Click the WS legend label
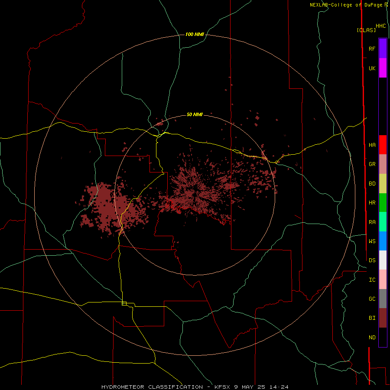This screenshot has height=390, width=390. (372, 241)
